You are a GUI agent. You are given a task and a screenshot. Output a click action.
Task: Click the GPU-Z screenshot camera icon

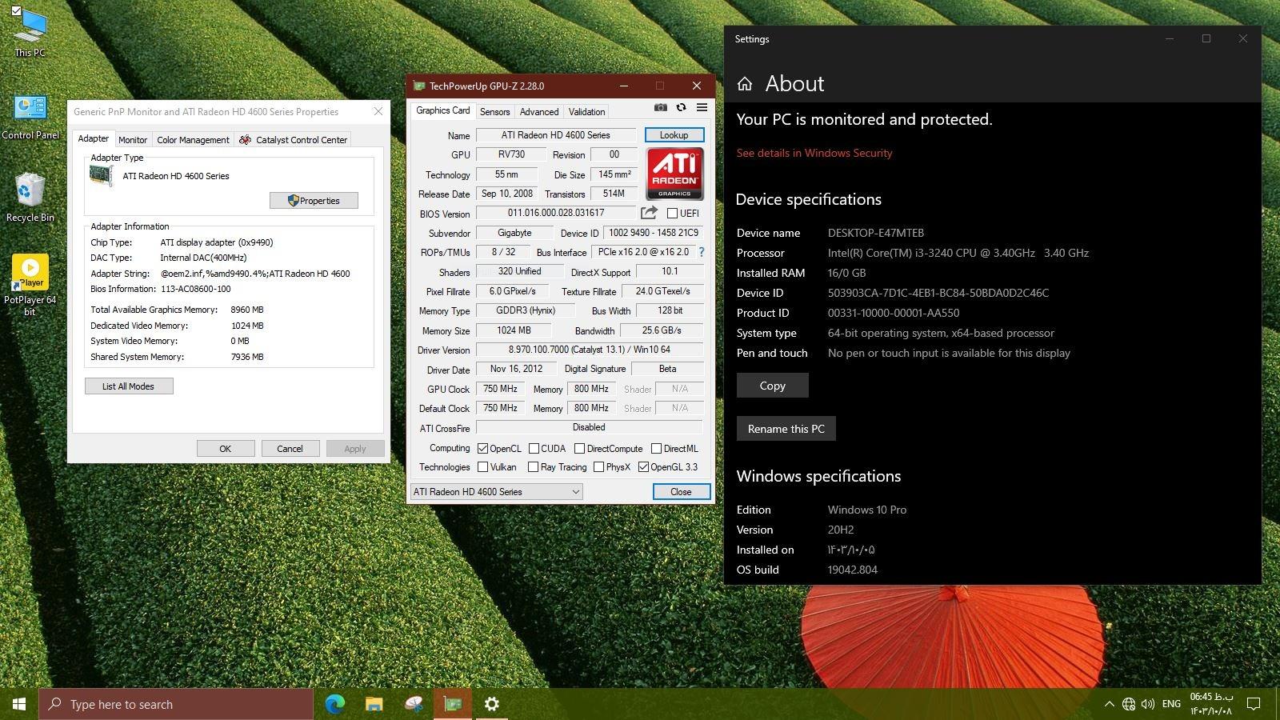[x=660, y=107]
